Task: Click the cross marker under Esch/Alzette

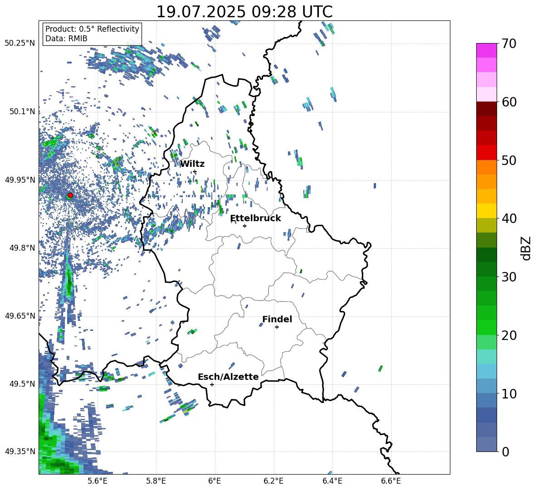Action: (x=212, y=384)
